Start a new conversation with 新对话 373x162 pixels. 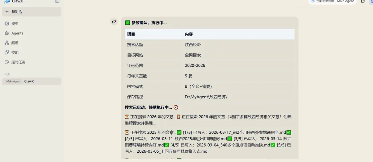pyautogui.click(x=31, y=12)
